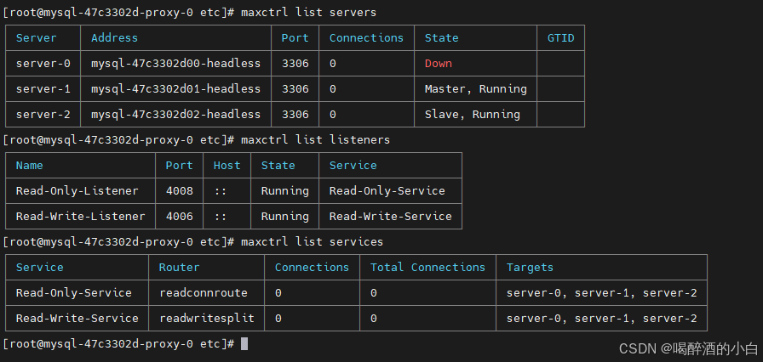Click 'Running' state of Read-Only-Listener

284,191
